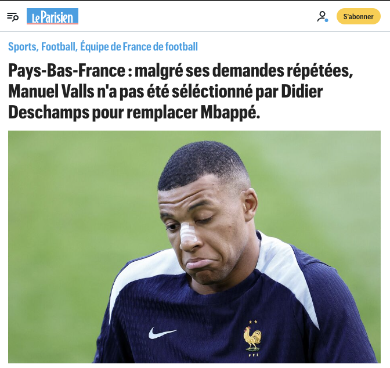This screenshot has width=390, height=368.
Task: Open Équipe de France de football link
Action: 139,46
